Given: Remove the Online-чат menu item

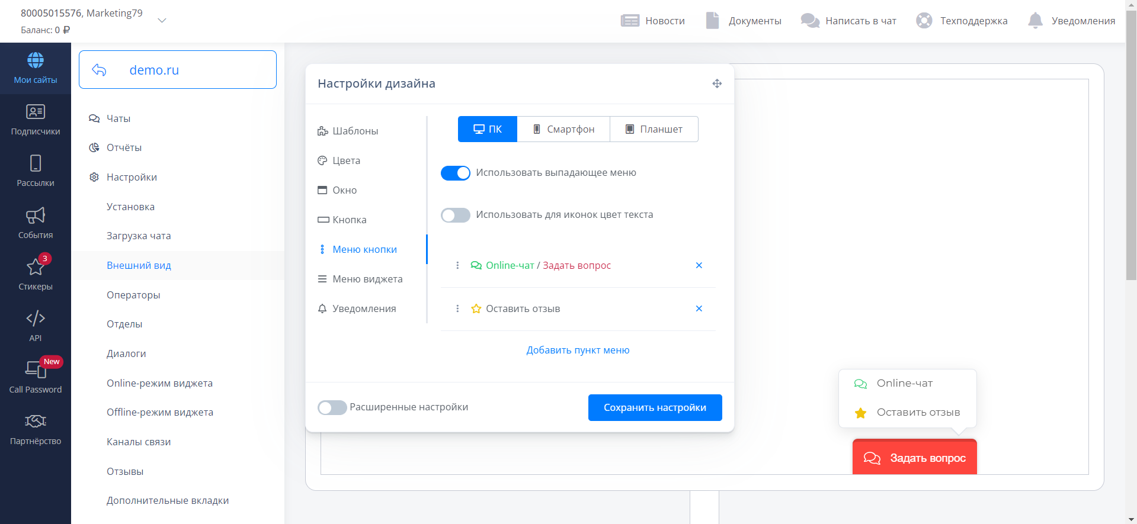Looking at the screenshot, I should click(699, 265).
